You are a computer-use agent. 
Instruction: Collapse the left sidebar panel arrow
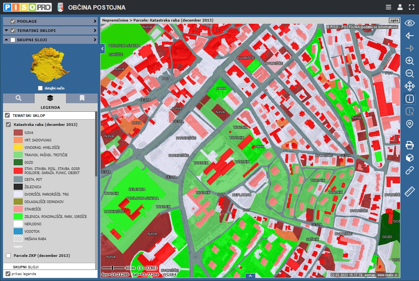pyautogui.click(x=103, y=48)
